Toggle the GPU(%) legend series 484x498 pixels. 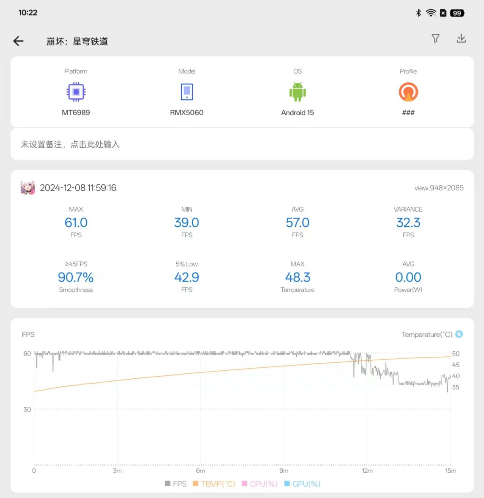click(302, 484)
